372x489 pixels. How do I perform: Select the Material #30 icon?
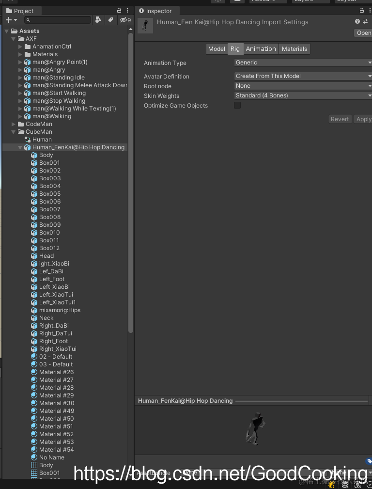pos(34,403)
